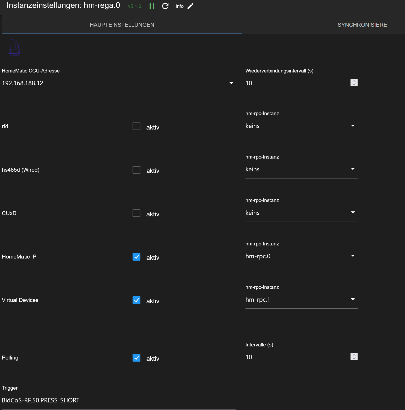Image resolution: width=405 pixels, height=410 pixels.
Task: Switch to the Synchronisiere tab
Action: [362, 25]
